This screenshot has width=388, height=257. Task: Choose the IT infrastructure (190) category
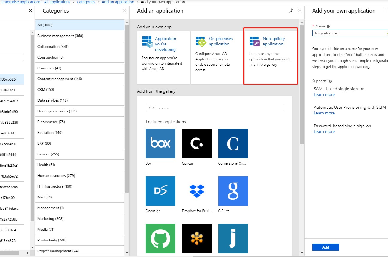click(x=80, y=186)
